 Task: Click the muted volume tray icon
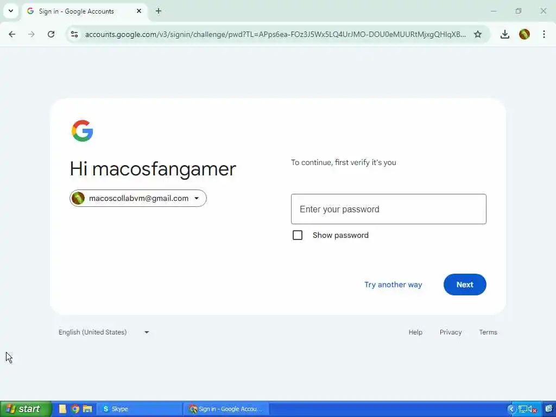click(x=532, y=409)
